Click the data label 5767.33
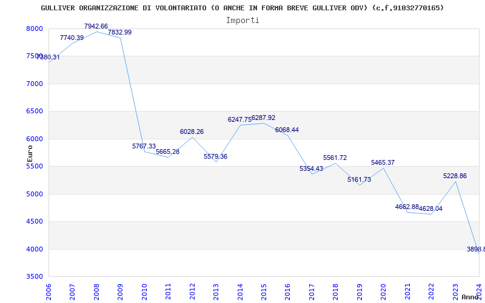This screenshot has height=303, width=485. pyautogui.click(x=144, y=146)
